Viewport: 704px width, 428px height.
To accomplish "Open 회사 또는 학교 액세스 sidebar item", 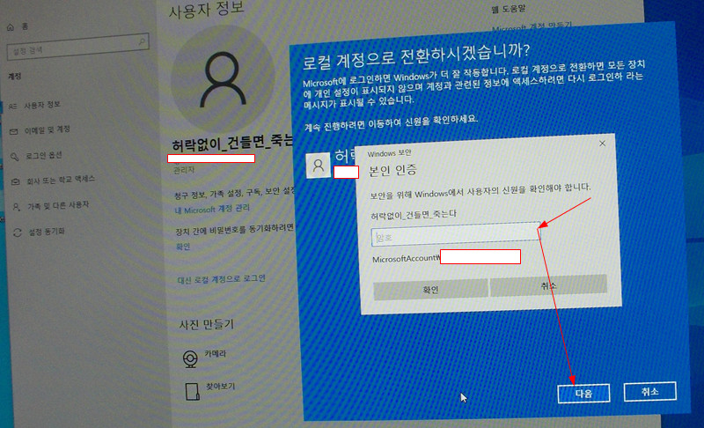I will 61,179.
